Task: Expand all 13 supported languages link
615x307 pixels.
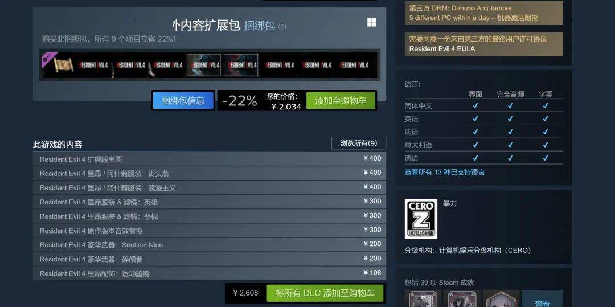Action: pos(444,172)
